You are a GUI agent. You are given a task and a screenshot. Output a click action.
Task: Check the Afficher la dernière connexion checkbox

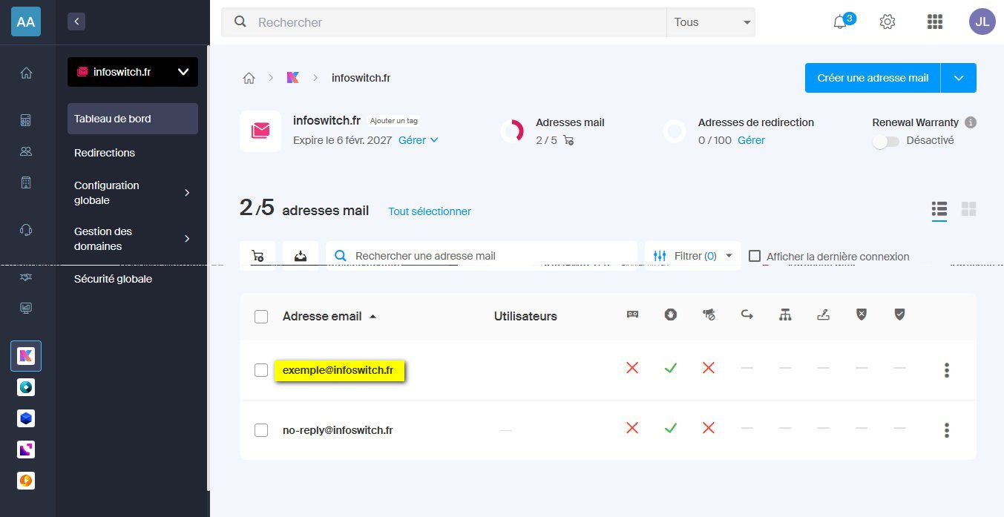(755, 256)
